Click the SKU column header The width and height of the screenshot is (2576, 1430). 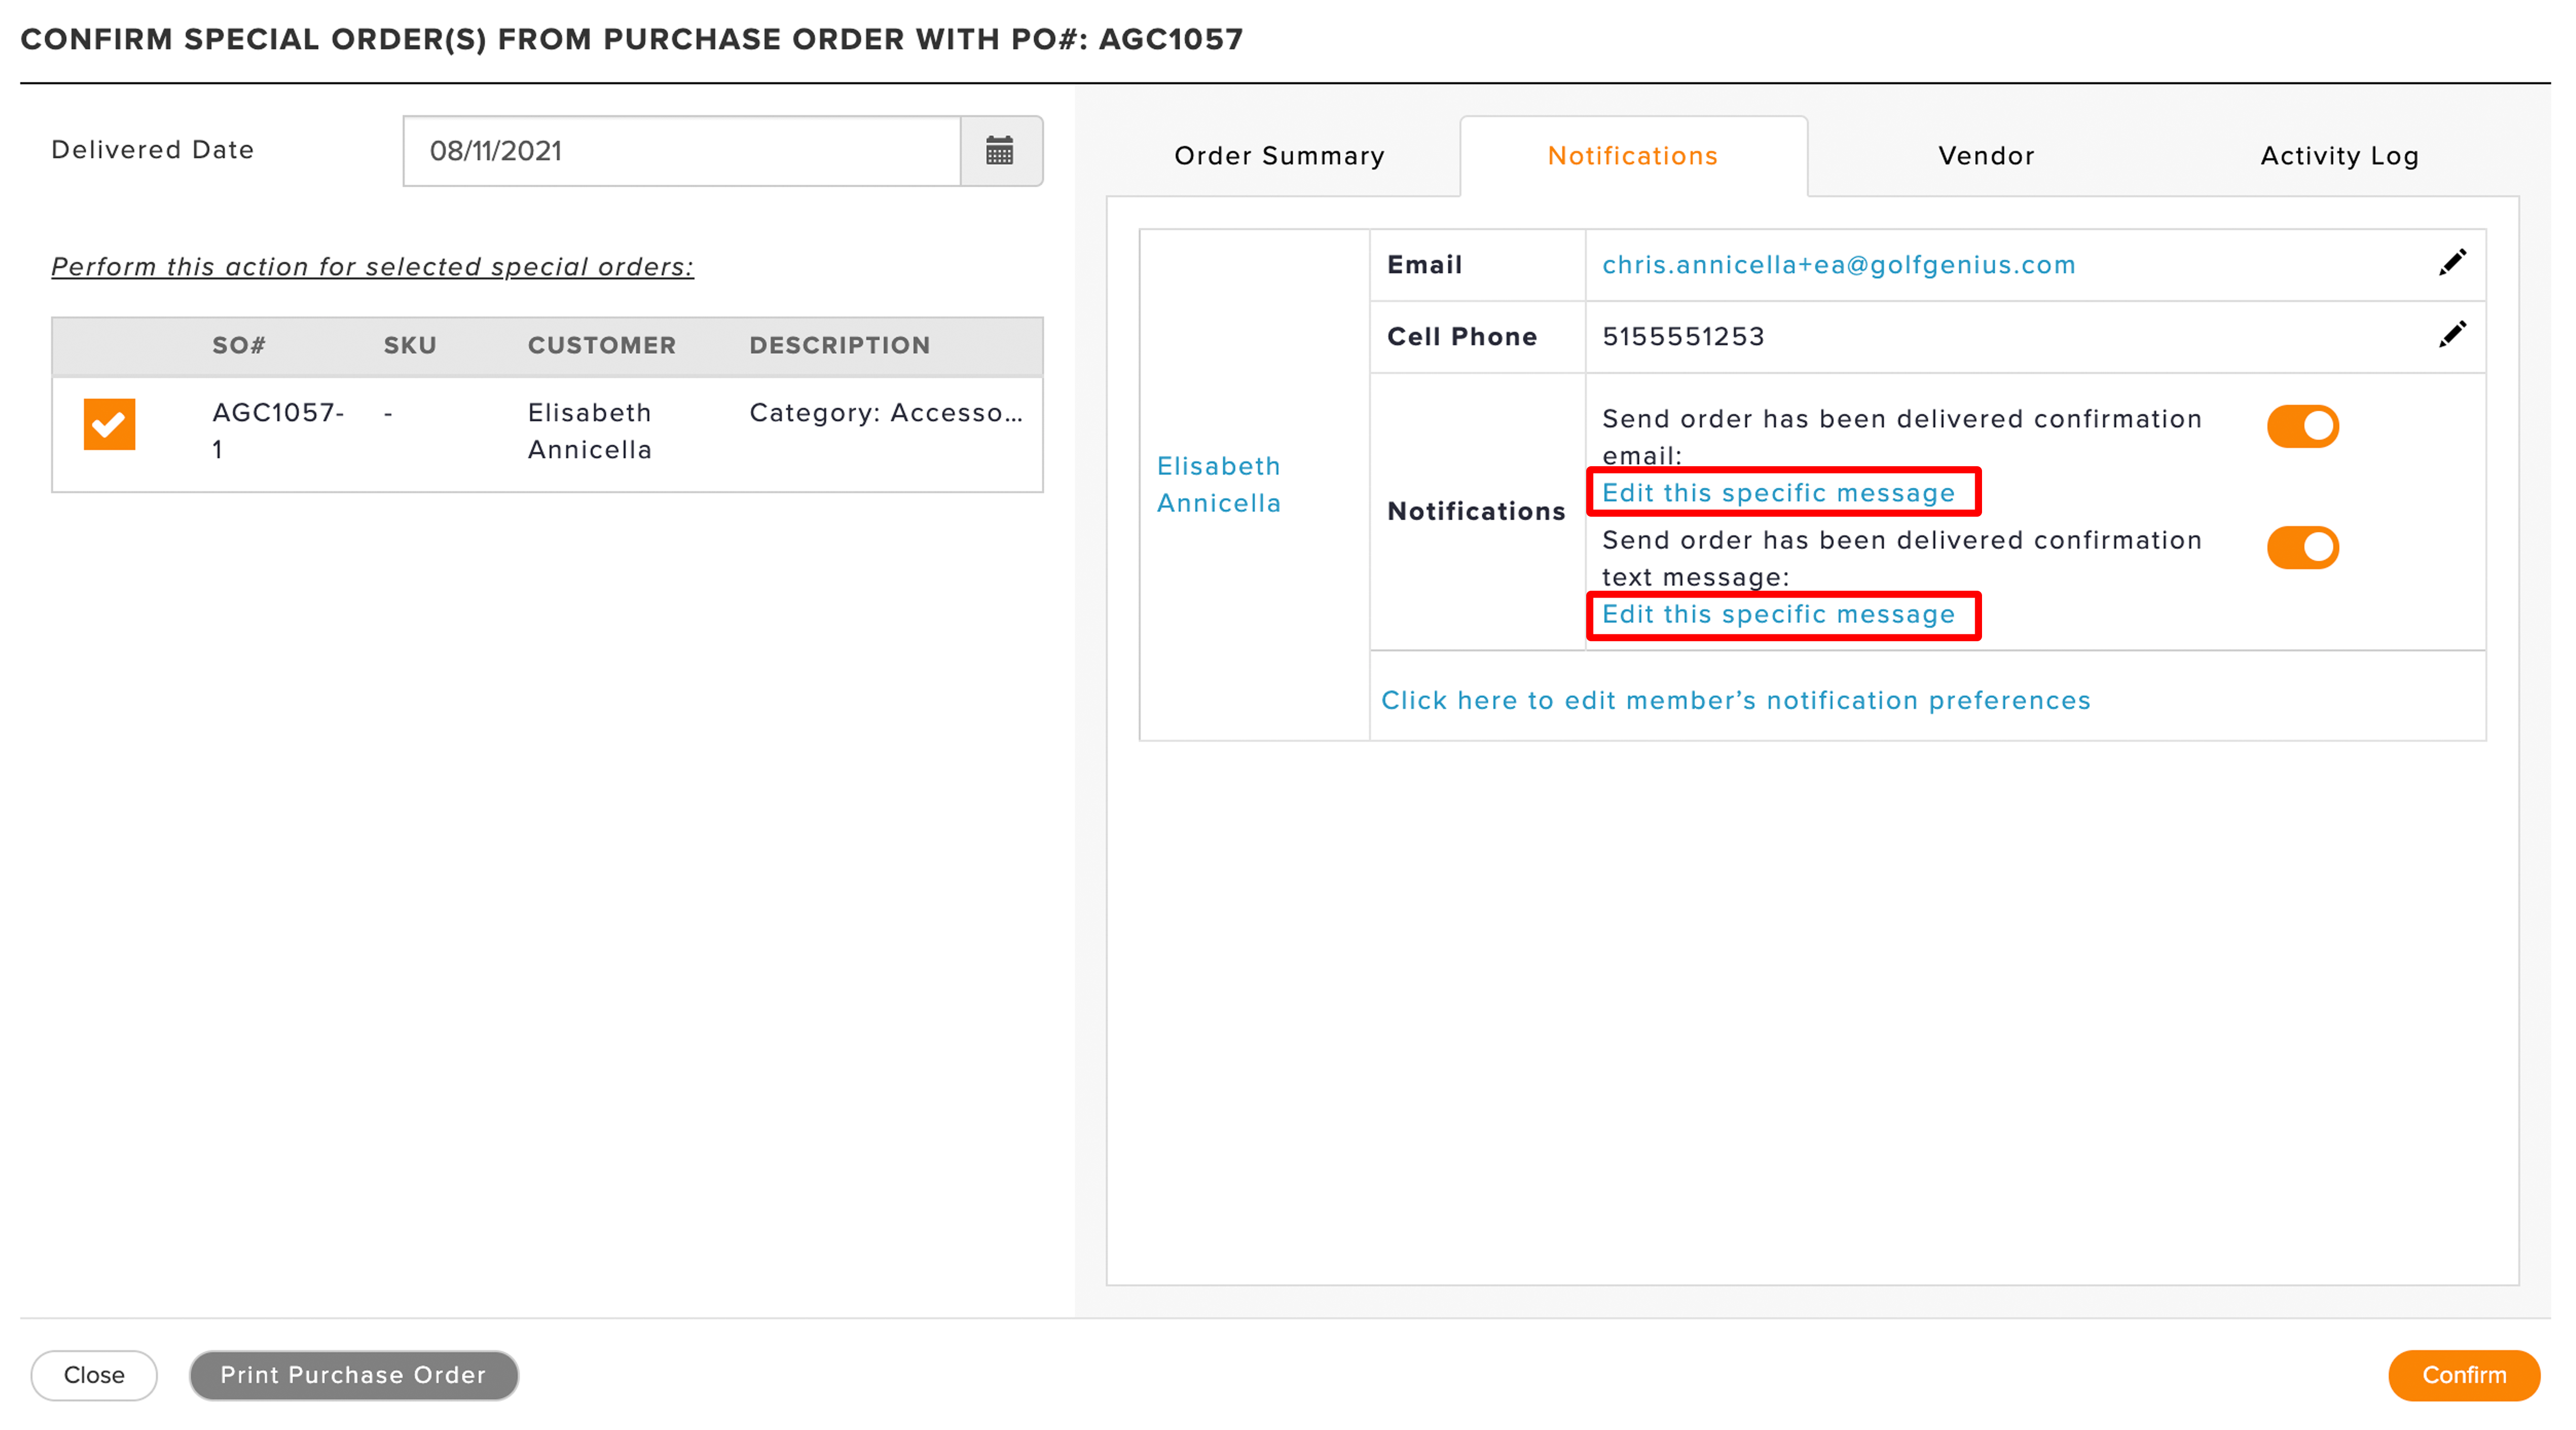(410, 346)
